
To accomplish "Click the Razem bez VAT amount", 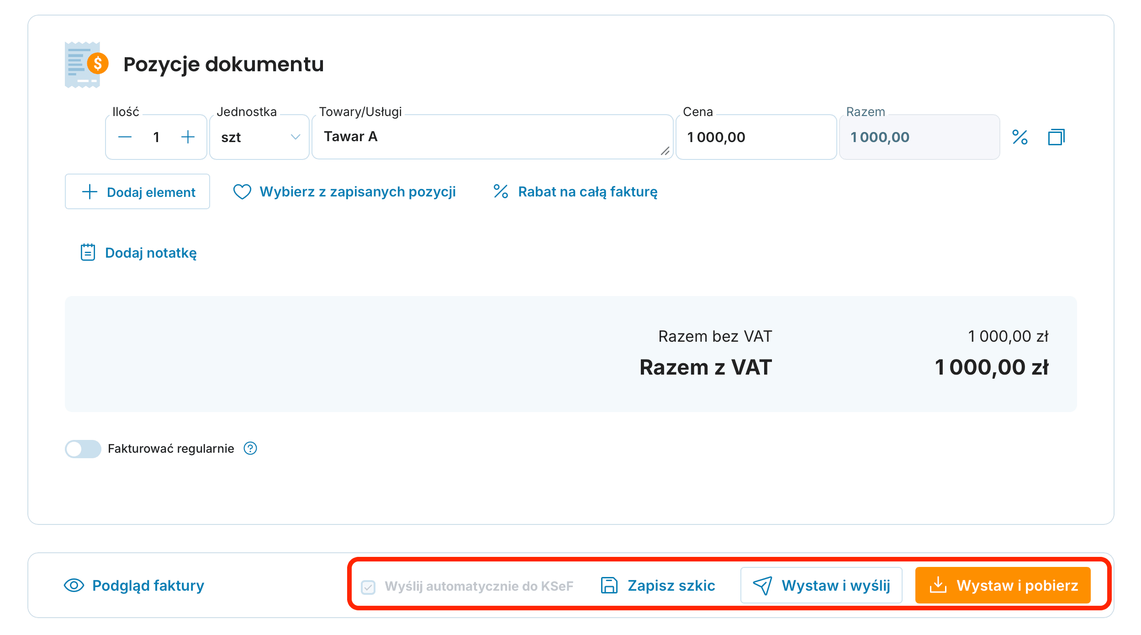I will [x=1008, y=336].
